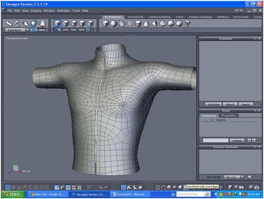Click the cylinder primitive icon

[138, 24]
